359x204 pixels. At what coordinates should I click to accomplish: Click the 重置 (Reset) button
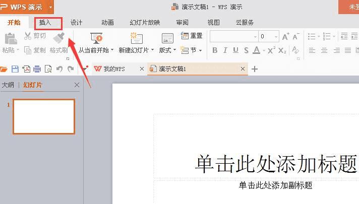[192, 36]
